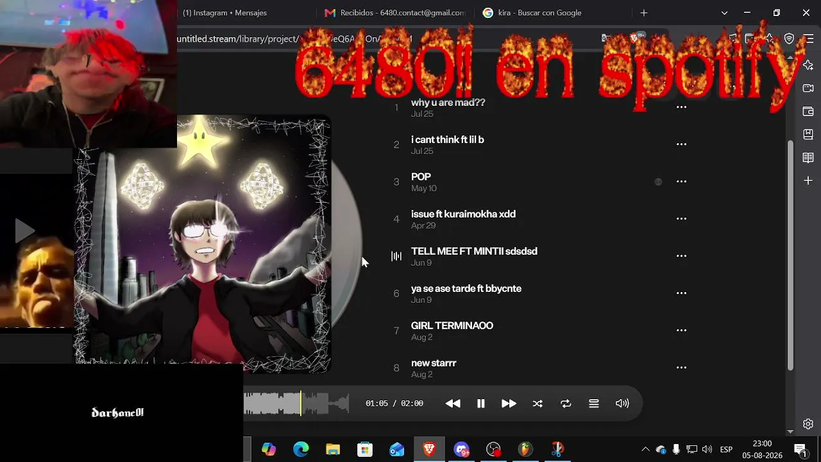Open options for 'TELL MEE FT MINTII sdsdsd'
Viewport: 821px width, 462px height.
tap(681, 256)
